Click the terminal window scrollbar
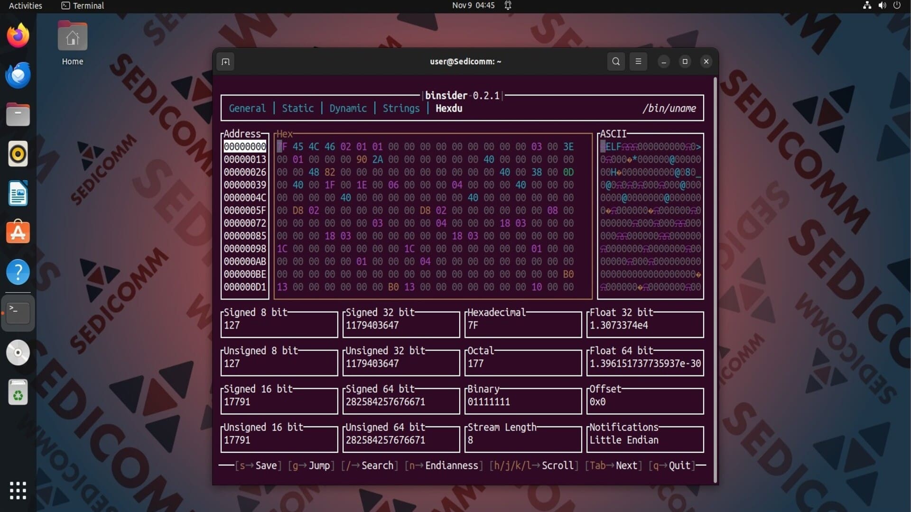This screenshot has width=911, height=512. tap(715, 280)
